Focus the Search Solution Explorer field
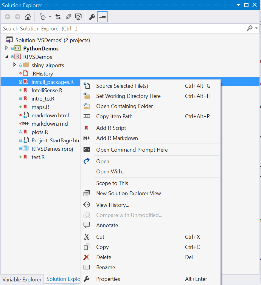Screen dimensions: 261x285 123,29
